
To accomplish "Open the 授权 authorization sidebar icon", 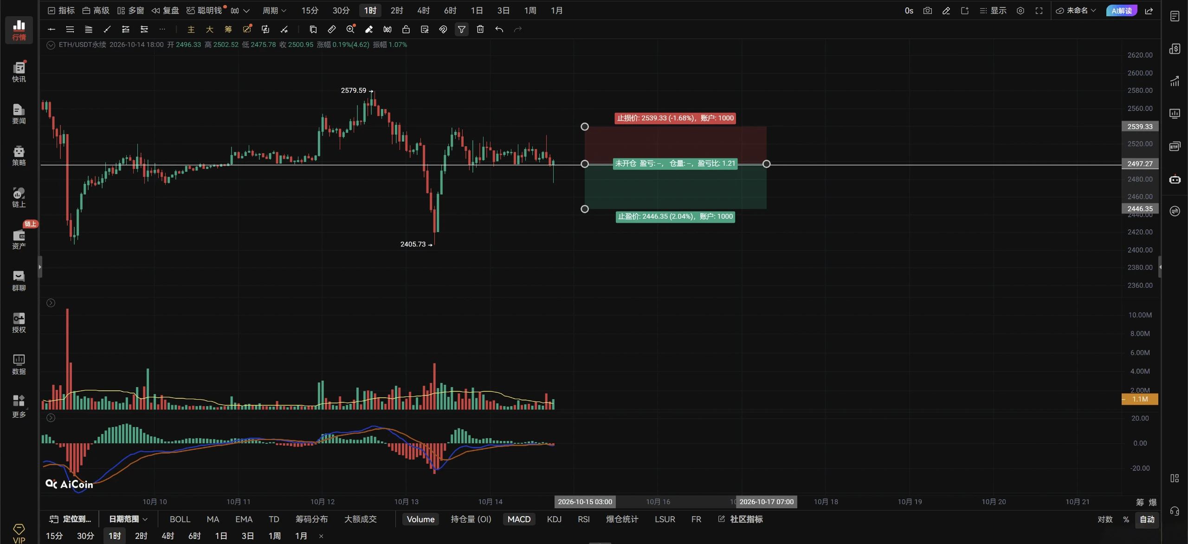I will [19, 322].
